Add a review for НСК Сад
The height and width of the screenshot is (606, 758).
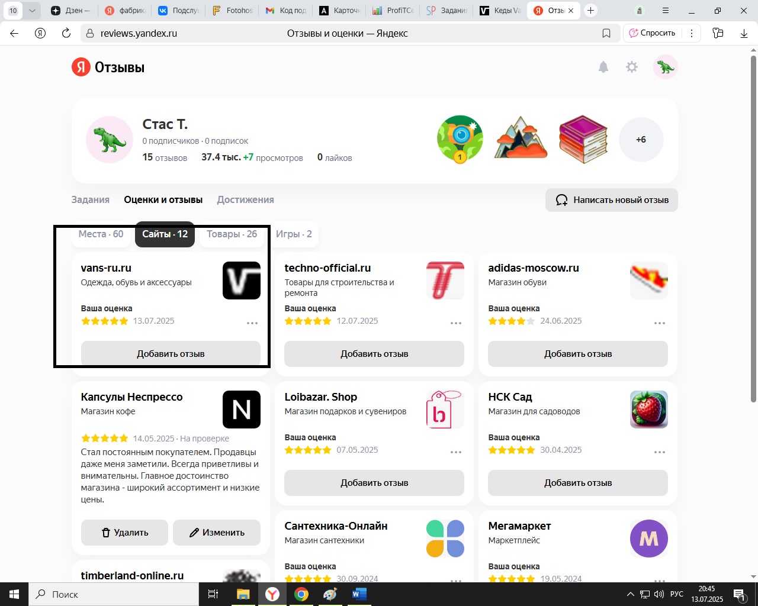[x=578, y=483]
